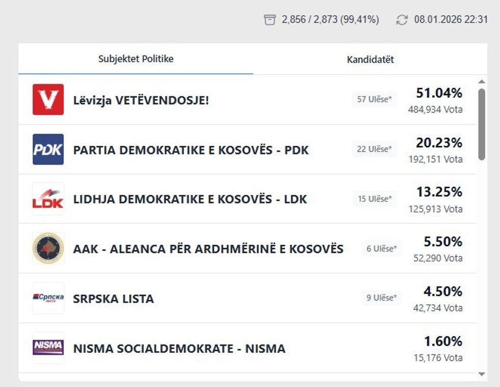Switch to the Kandidatët tab
500x387 pixels.
click(x=370, y=60)
